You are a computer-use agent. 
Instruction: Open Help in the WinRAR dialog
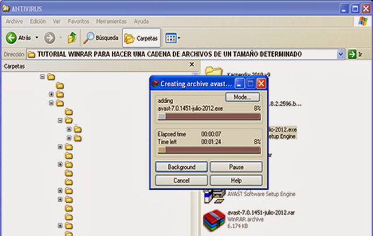(x=236, y=181)
